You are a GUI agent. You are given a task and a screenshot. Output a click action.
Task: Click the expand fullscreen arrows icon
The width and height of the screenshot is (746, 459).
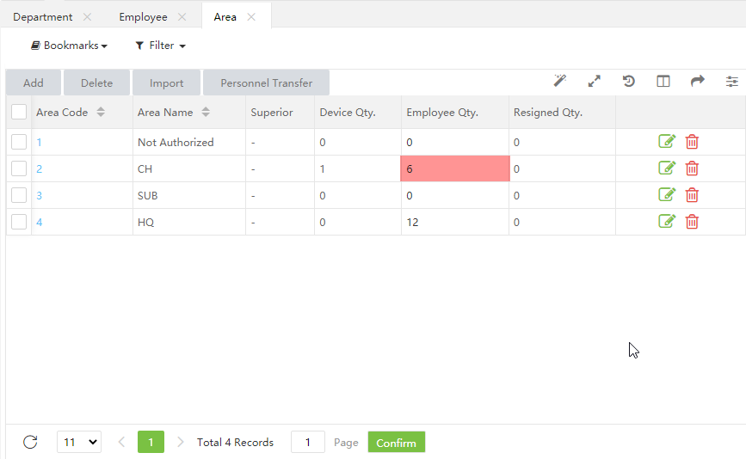coord(595,82)
